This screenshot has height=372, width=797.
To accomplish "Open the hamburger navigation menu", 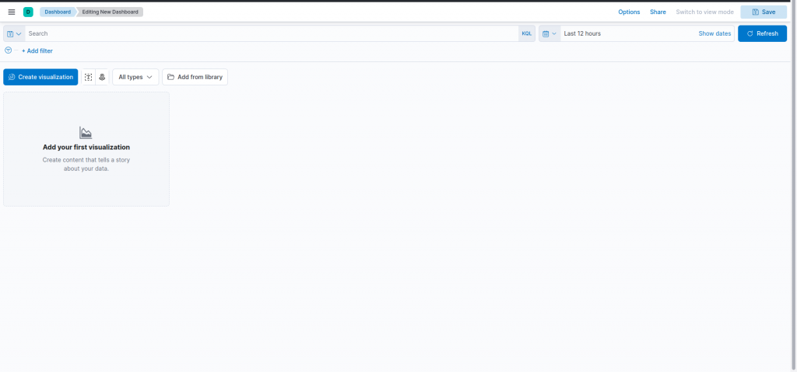I will [12, 12].
